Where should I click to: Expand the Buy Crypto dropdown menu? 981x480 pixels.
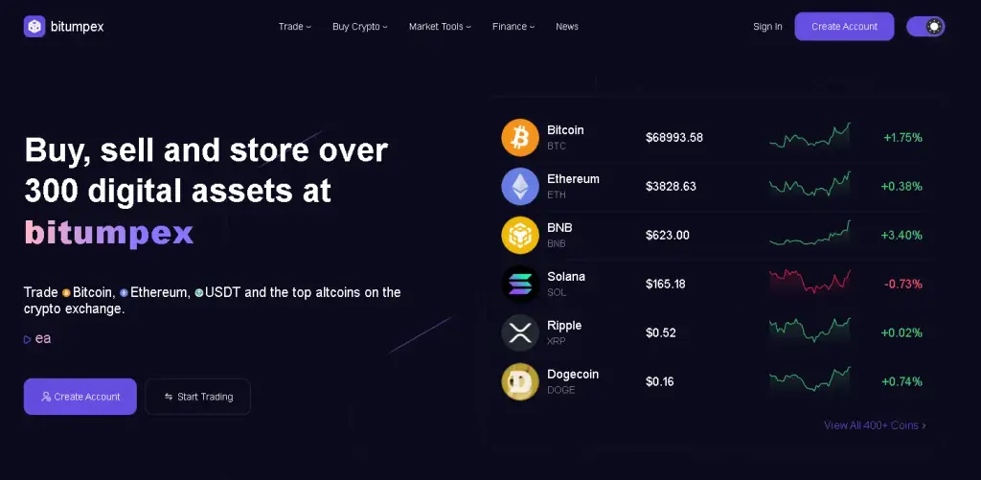coord(360,26)
